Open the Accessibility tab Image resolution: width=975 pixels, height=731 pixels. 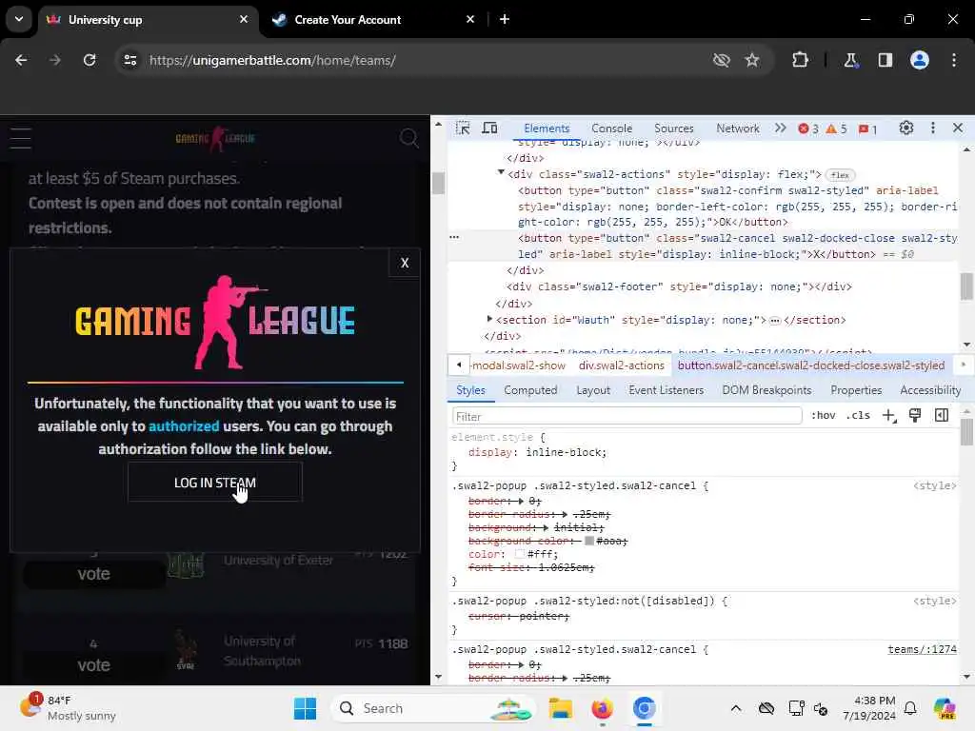coord(930,389)
